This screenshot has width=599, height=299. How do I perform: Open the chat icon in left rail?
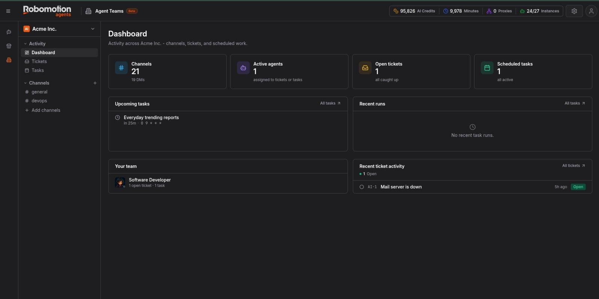(9, 32)
